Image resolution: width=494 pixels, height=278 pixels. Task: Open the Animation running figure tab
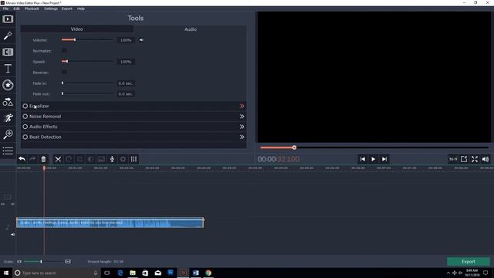(8, 118)
